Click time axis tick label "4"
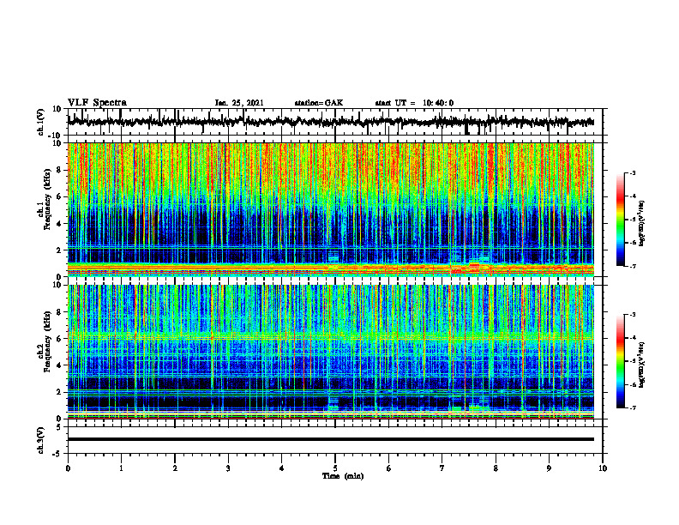The height and width of the screenshot is (525, 679). (282, 468)
